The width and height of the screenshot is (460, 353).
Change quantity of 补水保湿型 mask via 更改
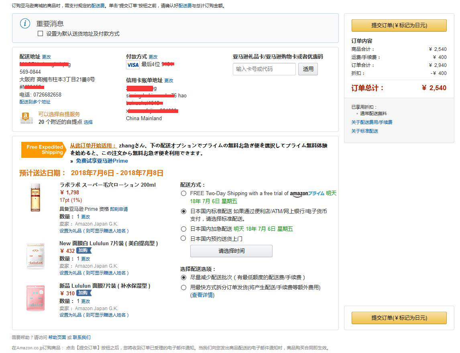[x=85, y=301]
